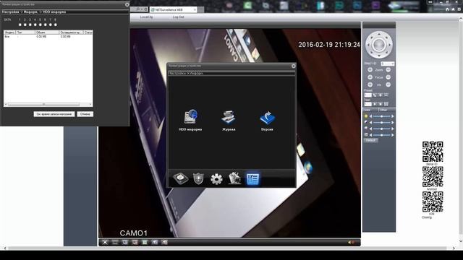Move PTZ camera right with the right arrow
The width and height of the screenshot is (463, 260).
coord(390,45)
